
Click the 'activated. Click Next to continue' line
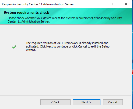[47, 46]
